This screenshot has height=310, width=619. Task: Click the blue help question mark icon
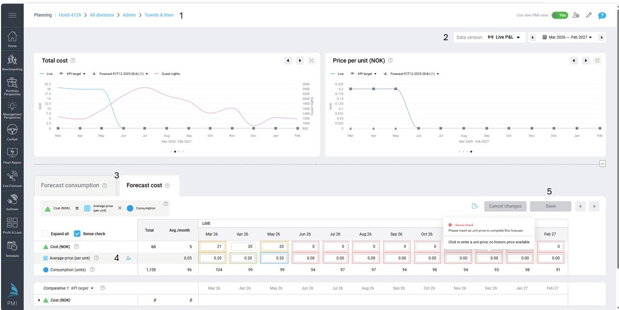pos(602,15)
